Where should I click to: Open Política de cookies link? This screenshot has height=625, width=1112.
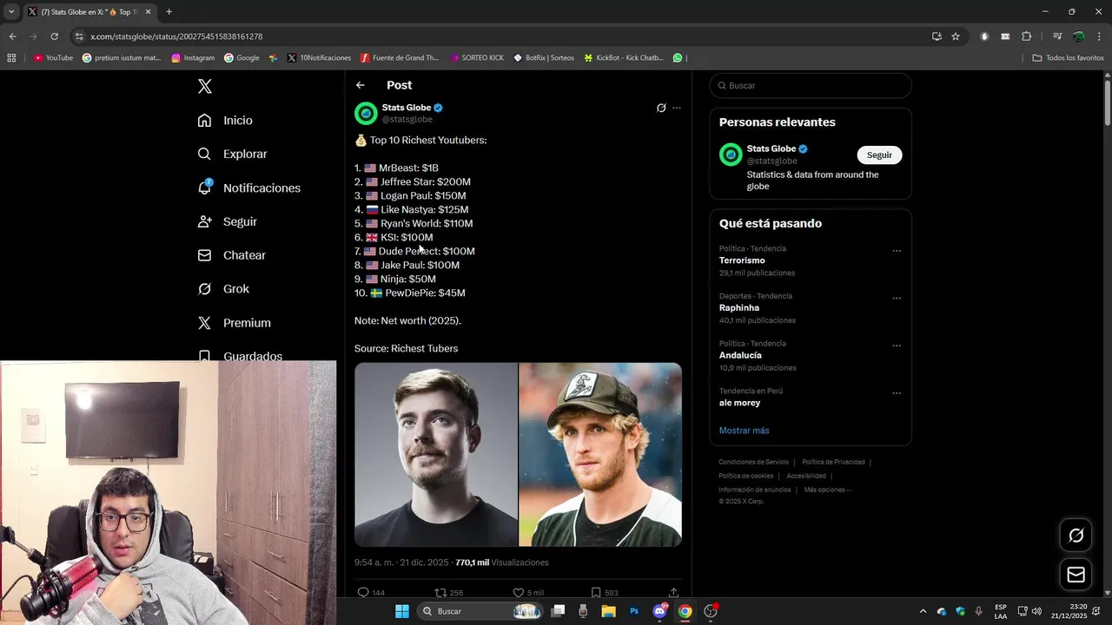(745, 476)
